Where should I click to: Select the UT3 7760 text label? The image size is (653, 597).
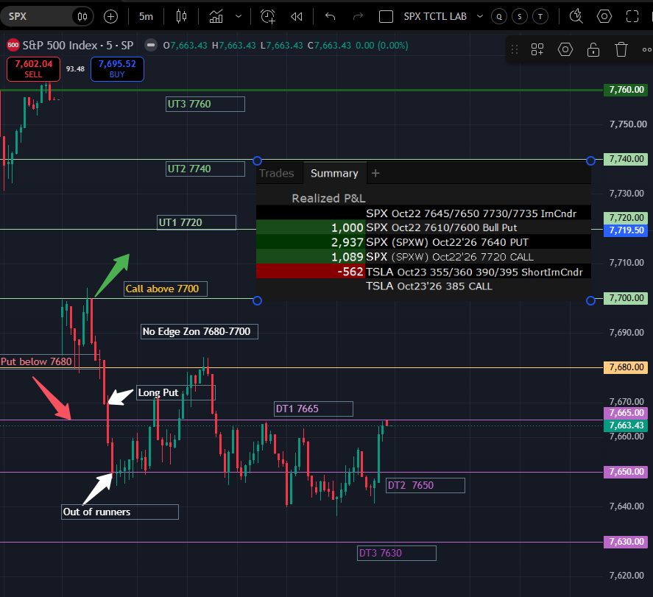point(205,104)
